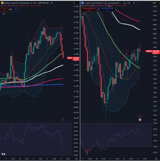Open the lightning event icon on BTC Dominance chart
Viewport: 160px width, 161px height.
pos(63,119)
